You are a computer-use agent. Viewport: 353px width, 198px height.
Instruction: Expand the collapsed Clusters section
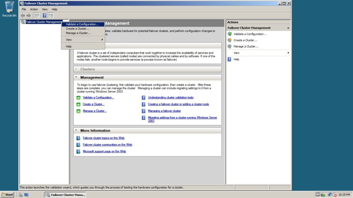76,69
